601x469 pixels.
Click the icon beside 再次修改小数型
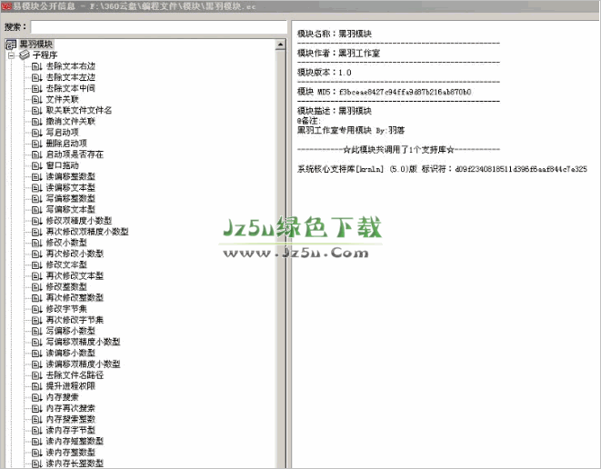37,254
